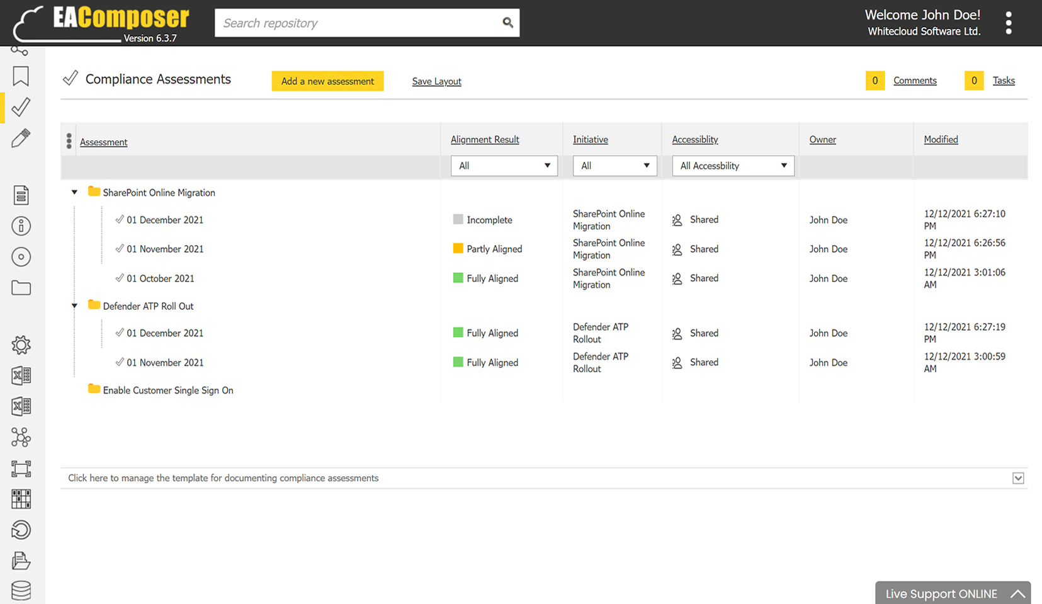Open SharePoint 01 November 2021 assessment
Image resolution: width=1042 pixels, height=604 pixels.
point(165,249)
